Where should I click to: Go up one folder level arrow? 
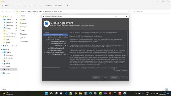(x=13, y=11)
